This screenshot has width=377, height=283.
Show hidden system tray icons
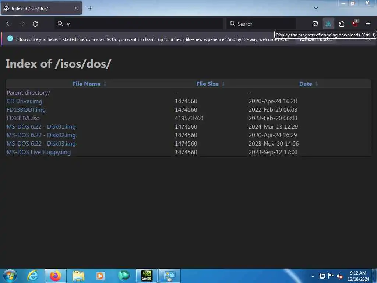(x=313, y=276)
